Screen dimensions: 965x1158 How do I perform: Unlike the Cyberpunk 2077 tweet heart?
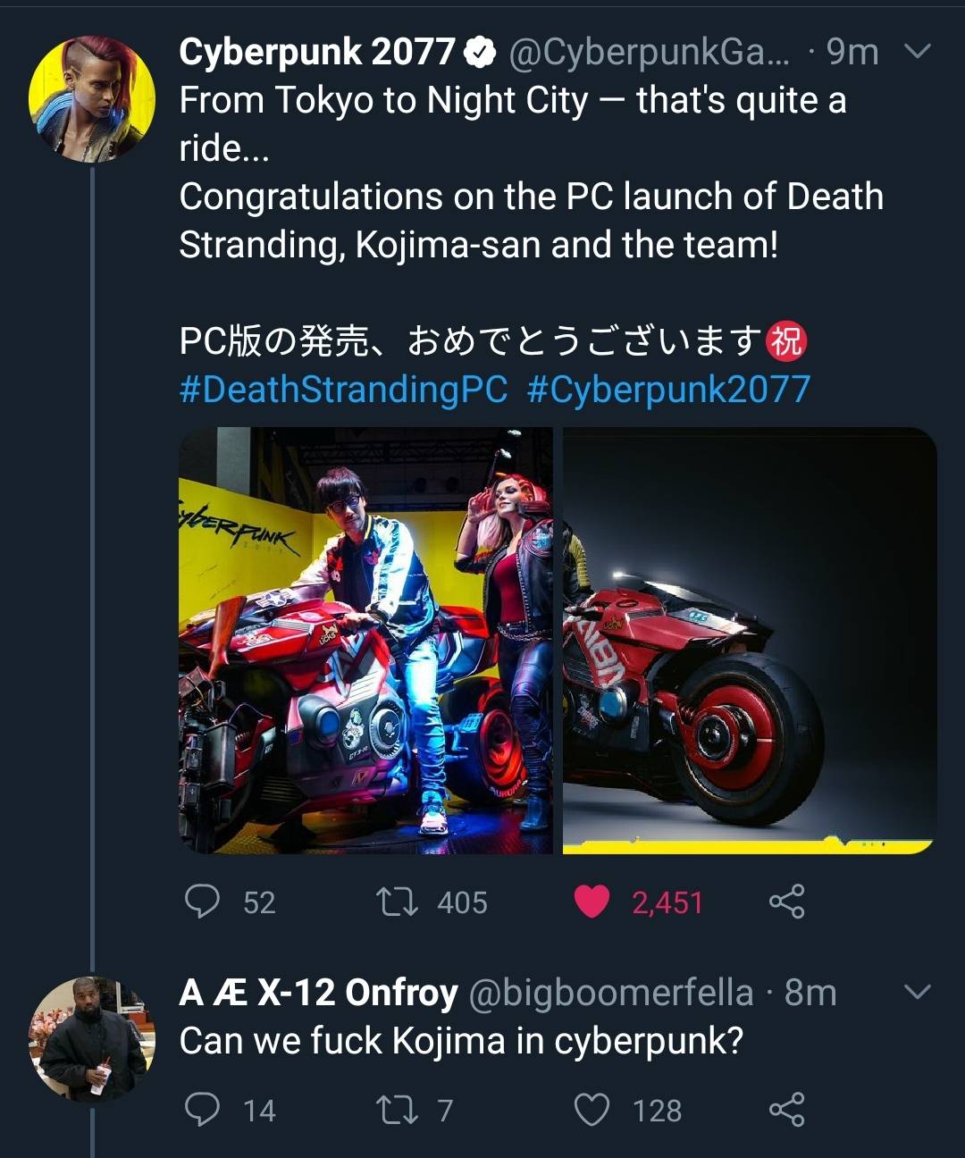(x=592, y=902)
